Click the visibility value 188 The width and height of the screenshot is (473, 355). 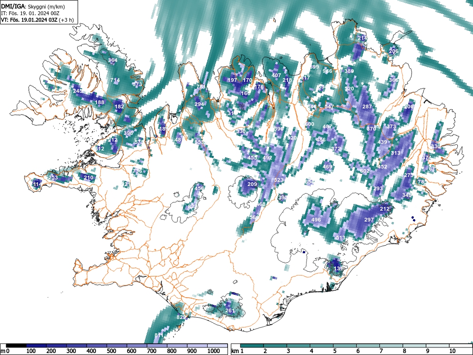pos(99,102)
